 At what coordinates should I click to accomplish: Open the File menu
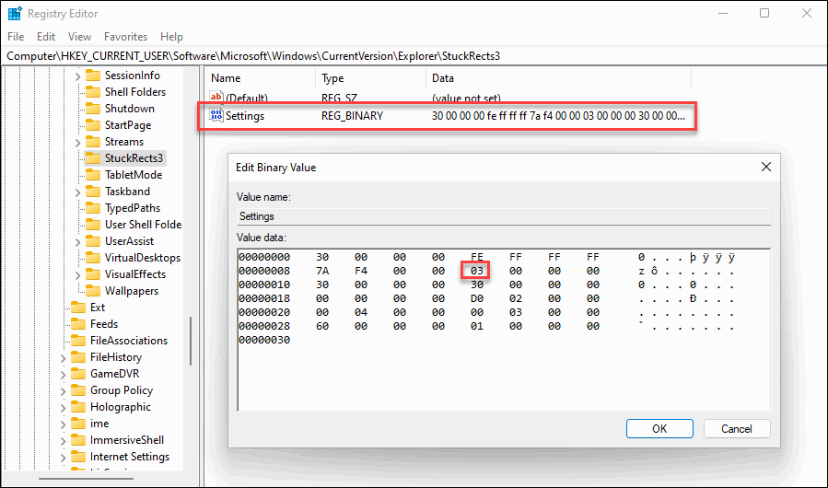(16, 37)
